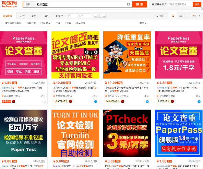Click Tmall icon in the 降低重复率 card
This screenshot has width=203, height=169.
[x=122, y=101]
